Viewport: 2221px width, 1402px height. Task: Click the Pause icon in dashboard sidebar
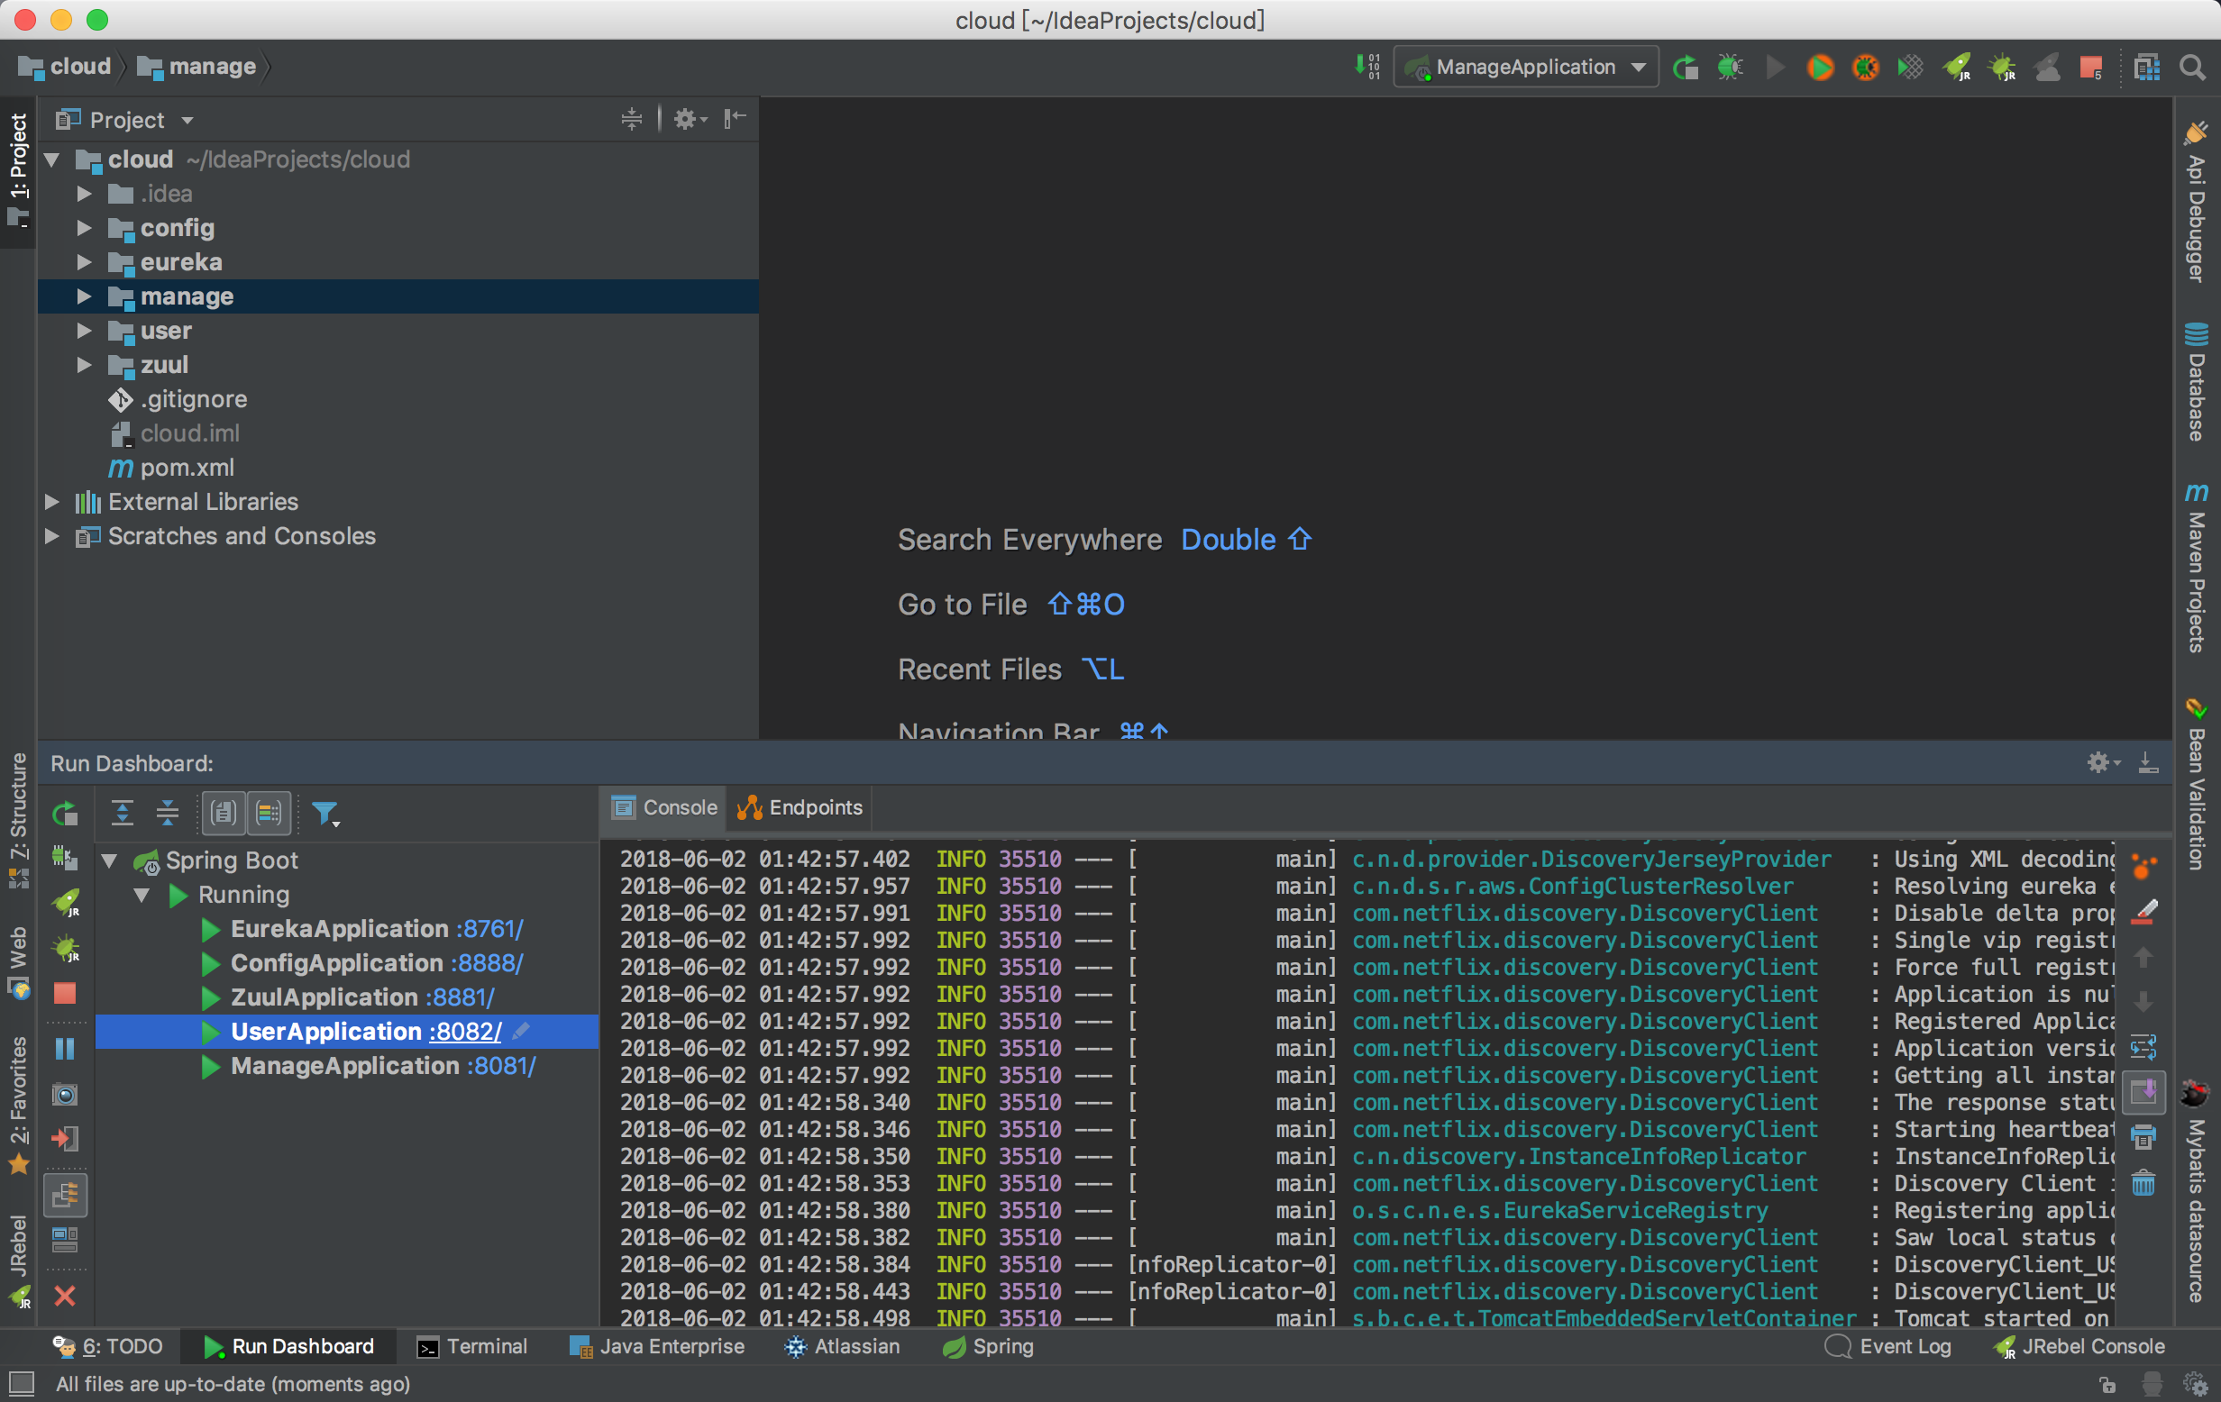point(65,1049)
